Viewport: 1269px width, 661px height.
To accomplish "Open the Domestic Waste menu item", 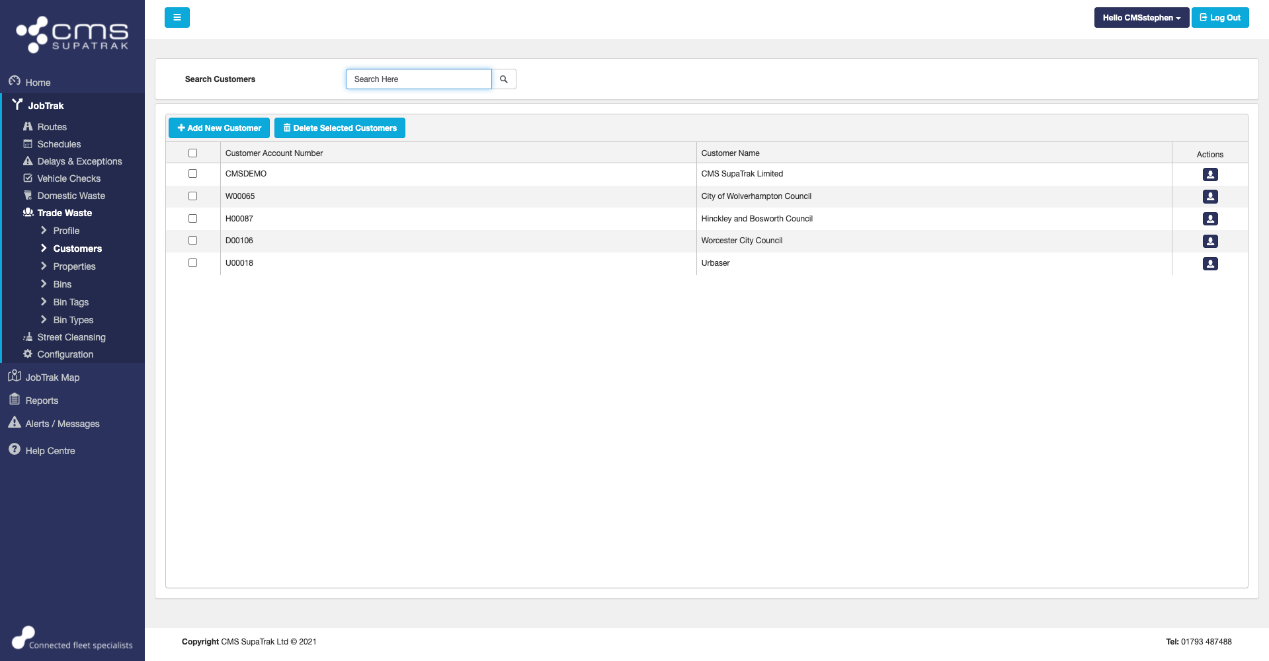I will [x=71, y=196].
